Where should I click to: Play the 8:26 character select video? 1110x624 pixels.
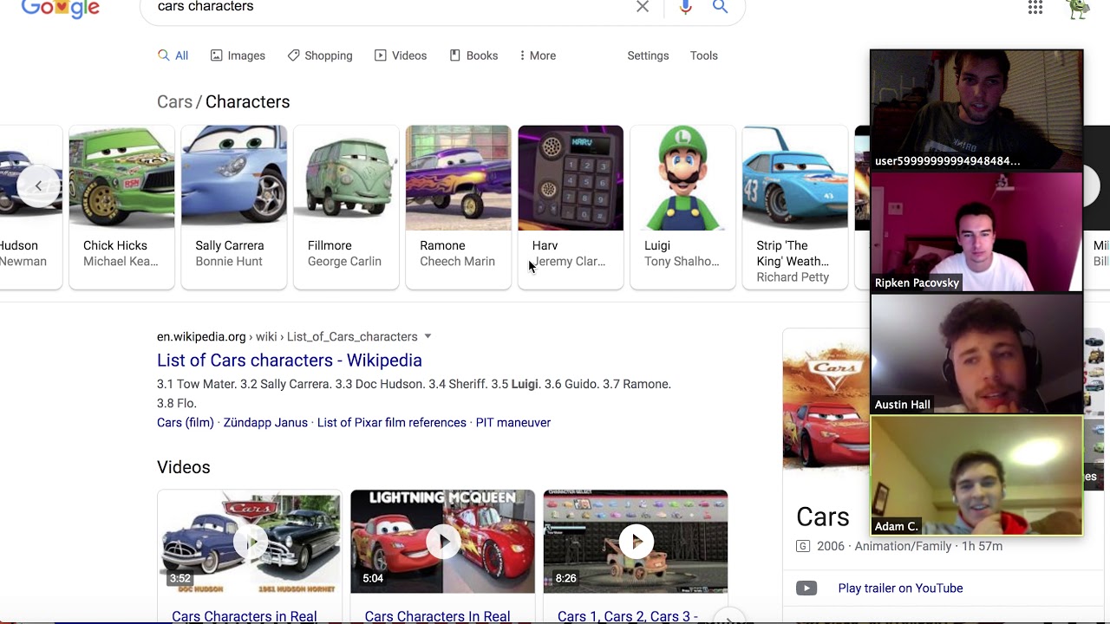636,542
